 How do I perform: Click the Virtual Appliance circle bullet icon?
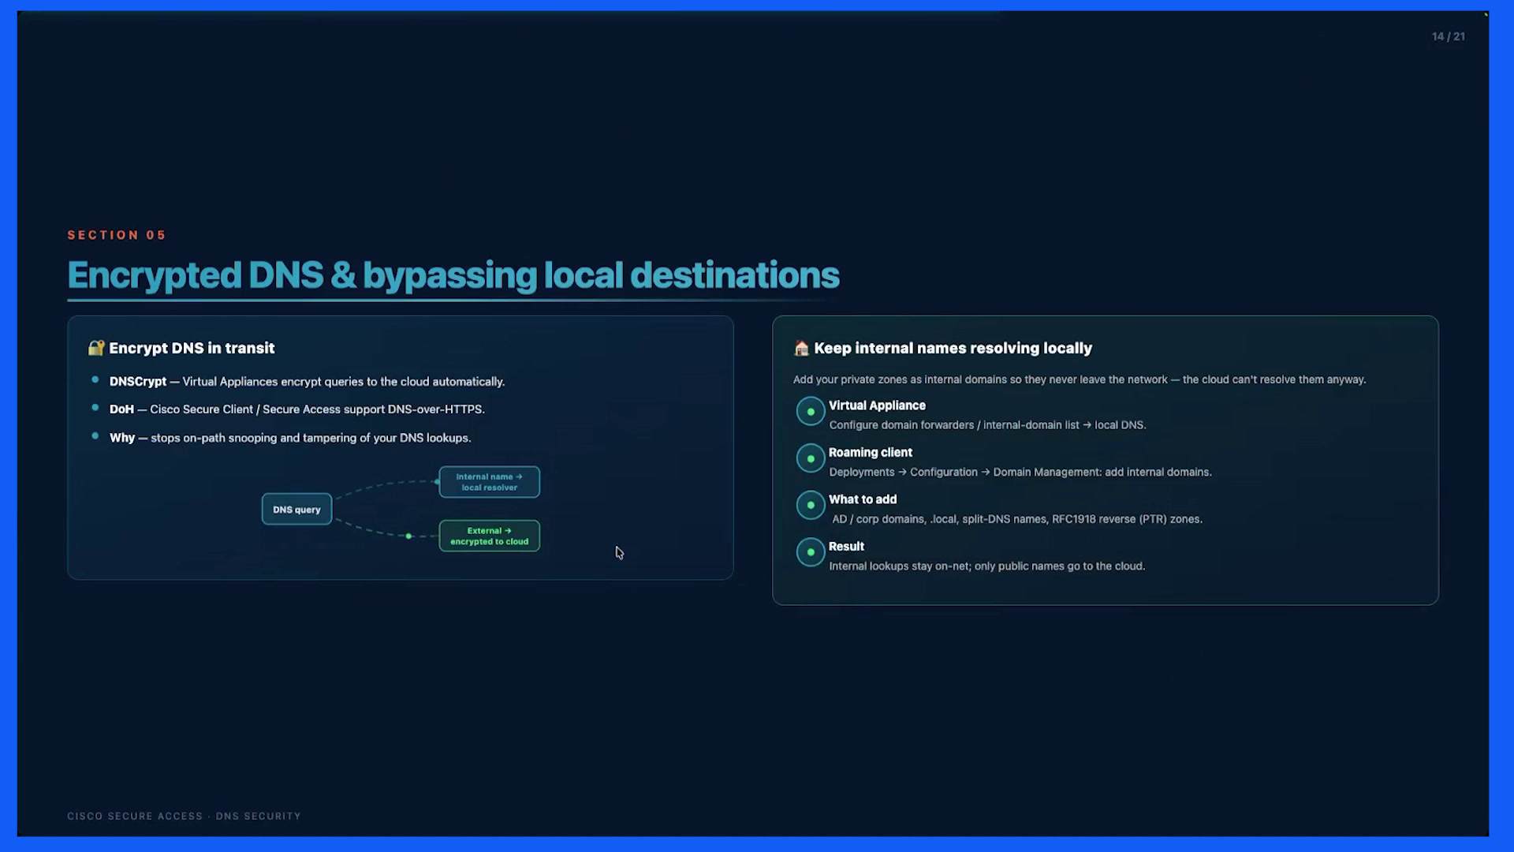810,412
